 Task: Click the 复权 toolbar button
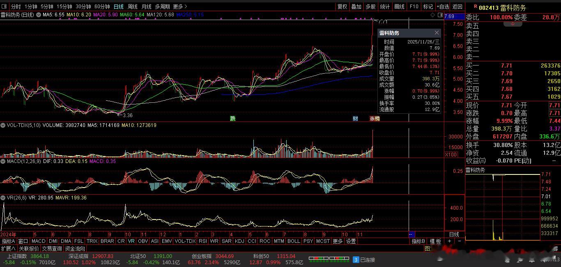(x=342, y=7)
